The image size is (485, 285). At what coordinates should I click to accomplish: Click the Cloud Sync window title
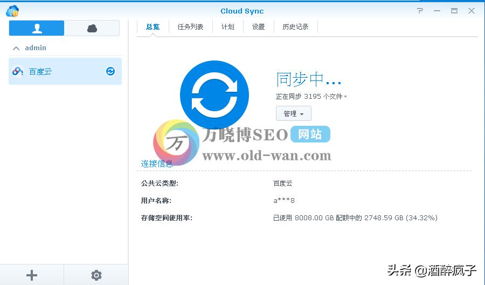pyautogui.click(x=242, y=11)
